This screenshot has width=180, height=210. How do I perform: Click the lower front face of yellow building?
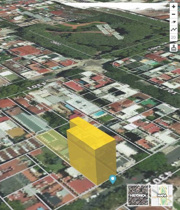tap(82, 164)
